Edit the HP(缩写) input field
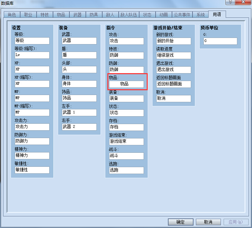 [32, 84]
